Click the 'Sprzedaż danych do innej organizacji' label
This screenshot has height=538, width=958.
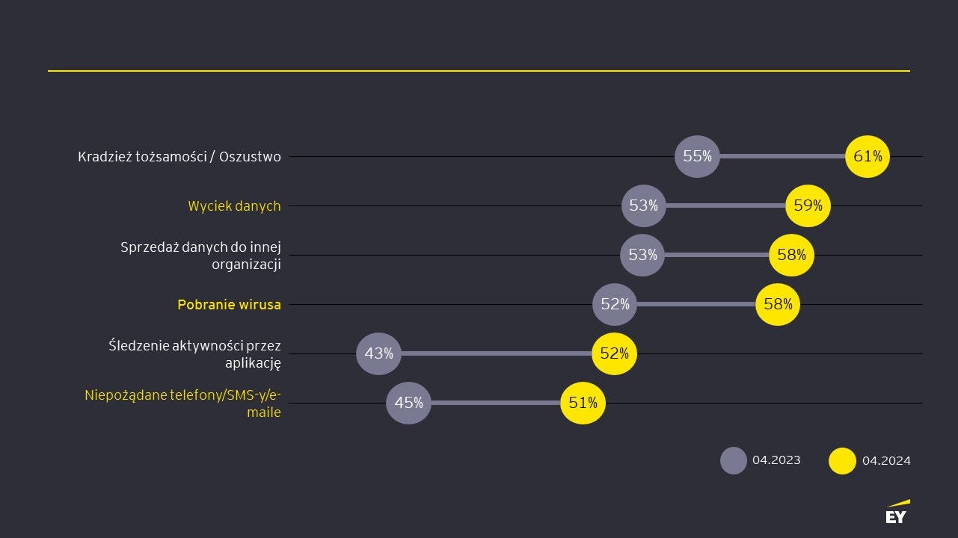click(x=200, y=256)
